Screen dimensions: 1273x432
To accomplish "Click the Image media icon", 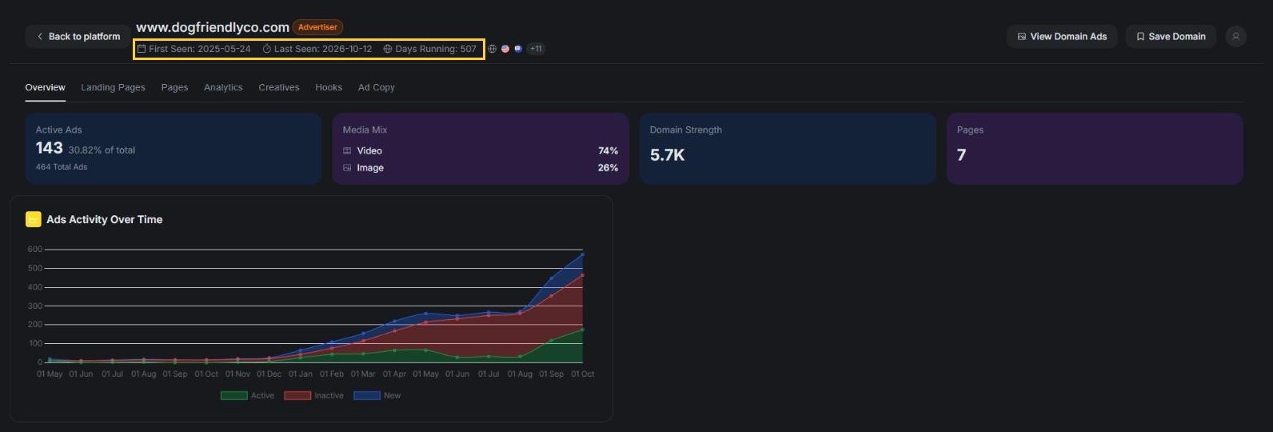I will (347, 168).
